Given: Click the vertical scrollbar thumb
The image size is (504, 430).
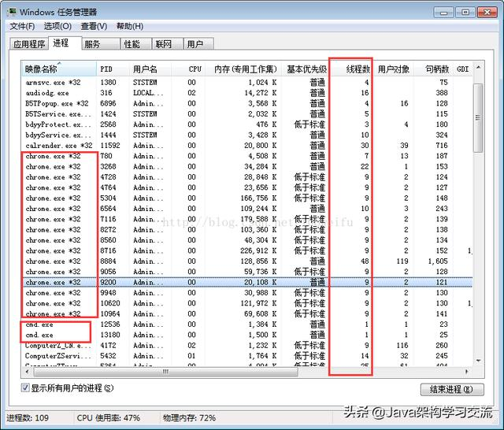Looking at the screenshot, I should tap(478, 117).
